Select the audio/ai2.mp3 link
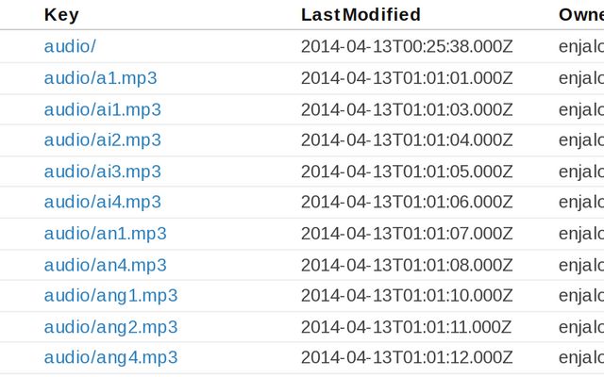Screen dimensions: 604x377 click(x=102, y=140)
